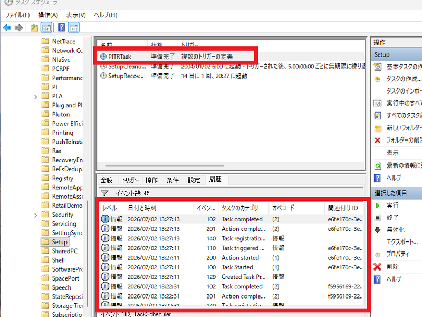Select the Shell folder
This screenshot has height=317, width=422.
point(58,260)
